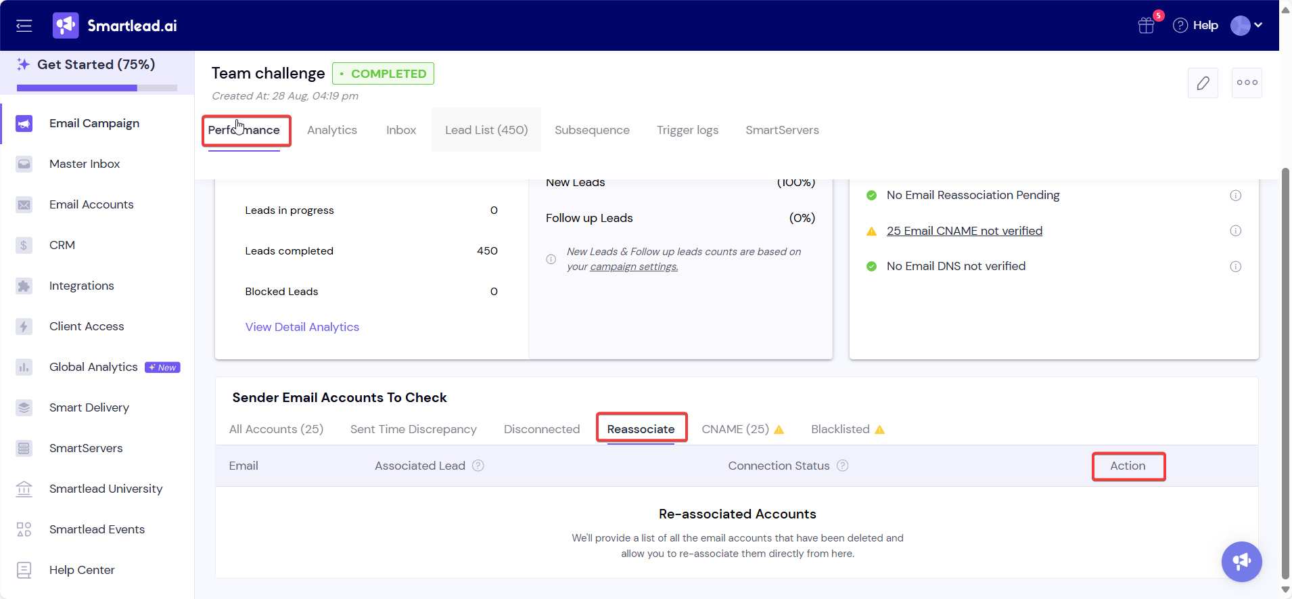Open the Trigger logs tab
This screenshot has height=599, width=1292.
[687, 130]
